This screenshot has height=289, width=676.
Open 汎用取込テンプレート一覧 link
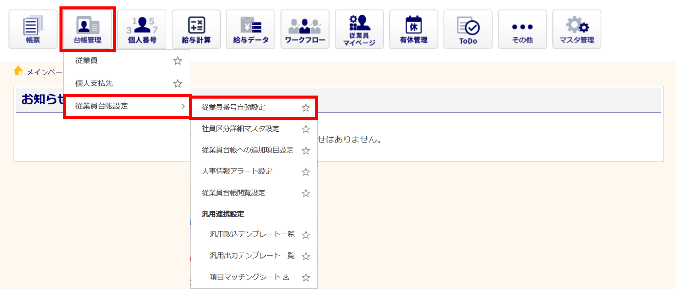[x=252, y=234]
